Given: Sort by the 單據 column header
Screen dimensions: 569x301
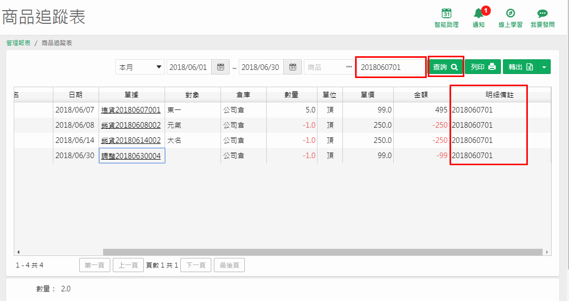Looking at the screenshot, I should tap(132, 95).
